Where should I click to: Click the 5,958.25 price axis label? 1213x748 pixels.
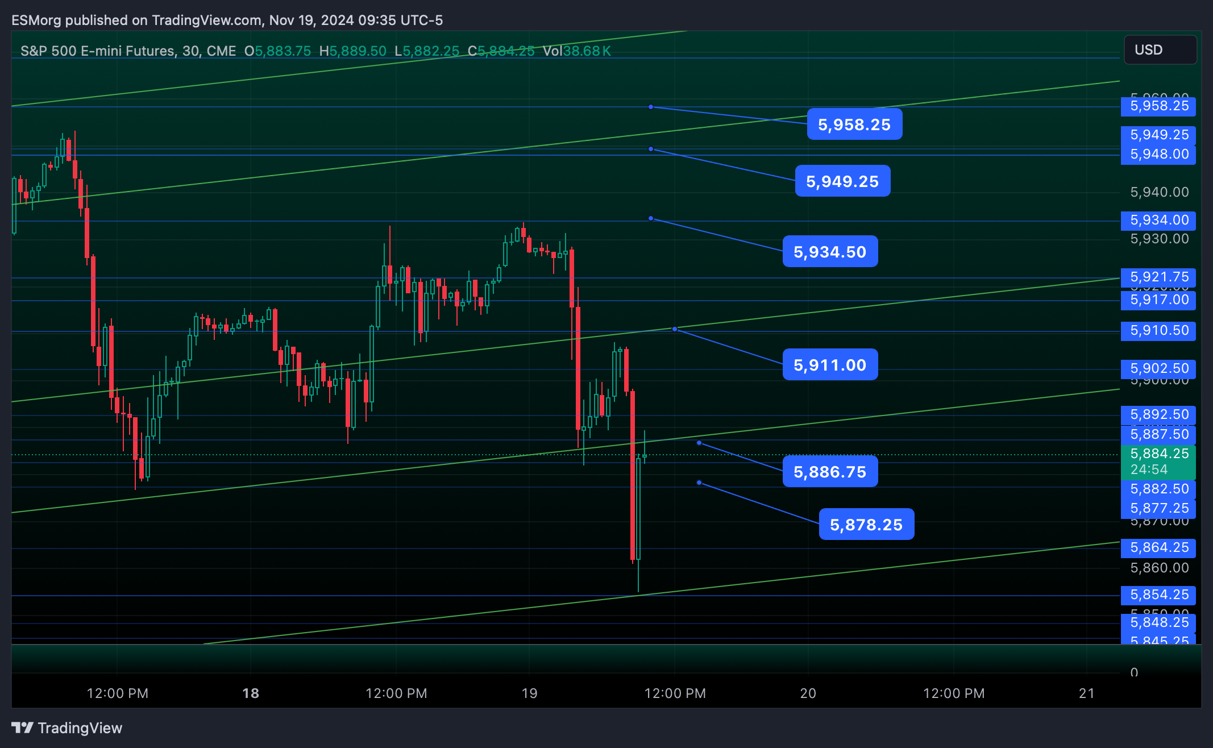[x=1158, y=106]
